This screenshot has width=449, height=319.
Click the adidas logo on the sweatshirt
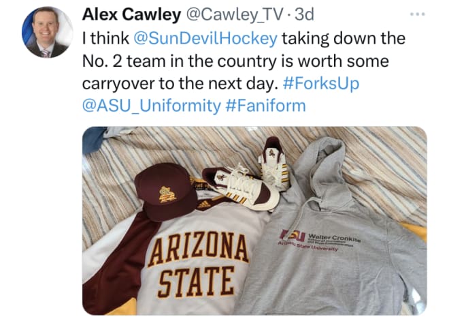click(204, 204)
